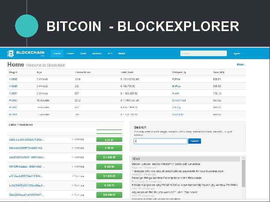Open the API nav item

(x=110, y=53)
